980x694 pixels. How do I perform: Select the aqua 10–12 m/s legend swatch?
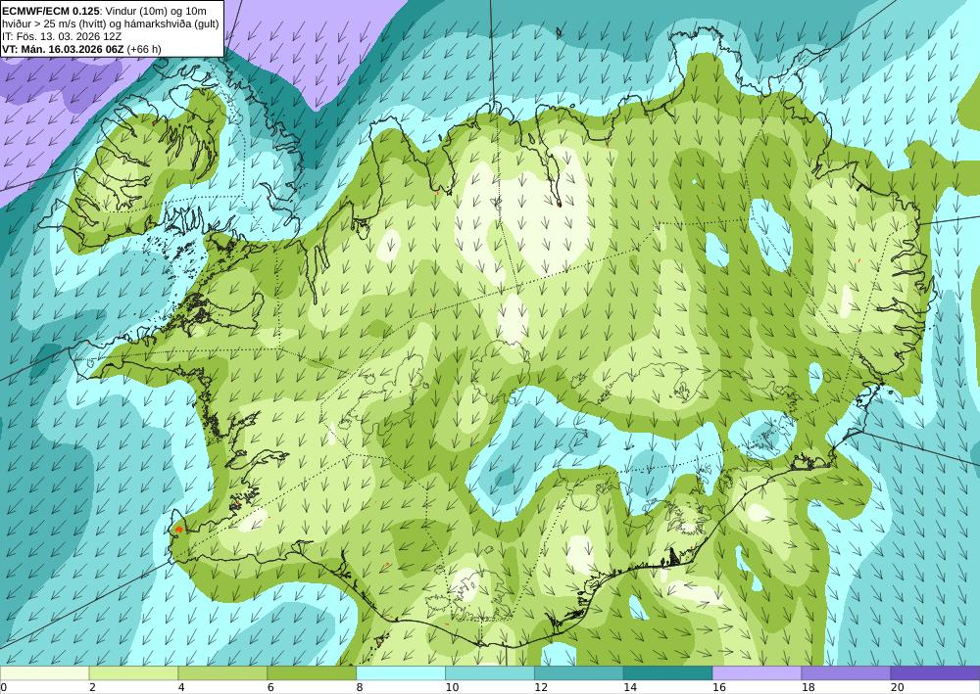pos(490,673)
